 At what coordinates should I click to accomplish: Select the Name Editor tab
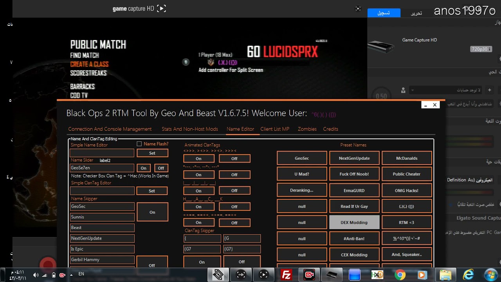click(x=240, y=129)
